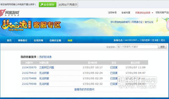Open 查看我的历史提问 link
Image resolution: width=169 pixels, height=99 pixels.
click(x=84, y=89)
